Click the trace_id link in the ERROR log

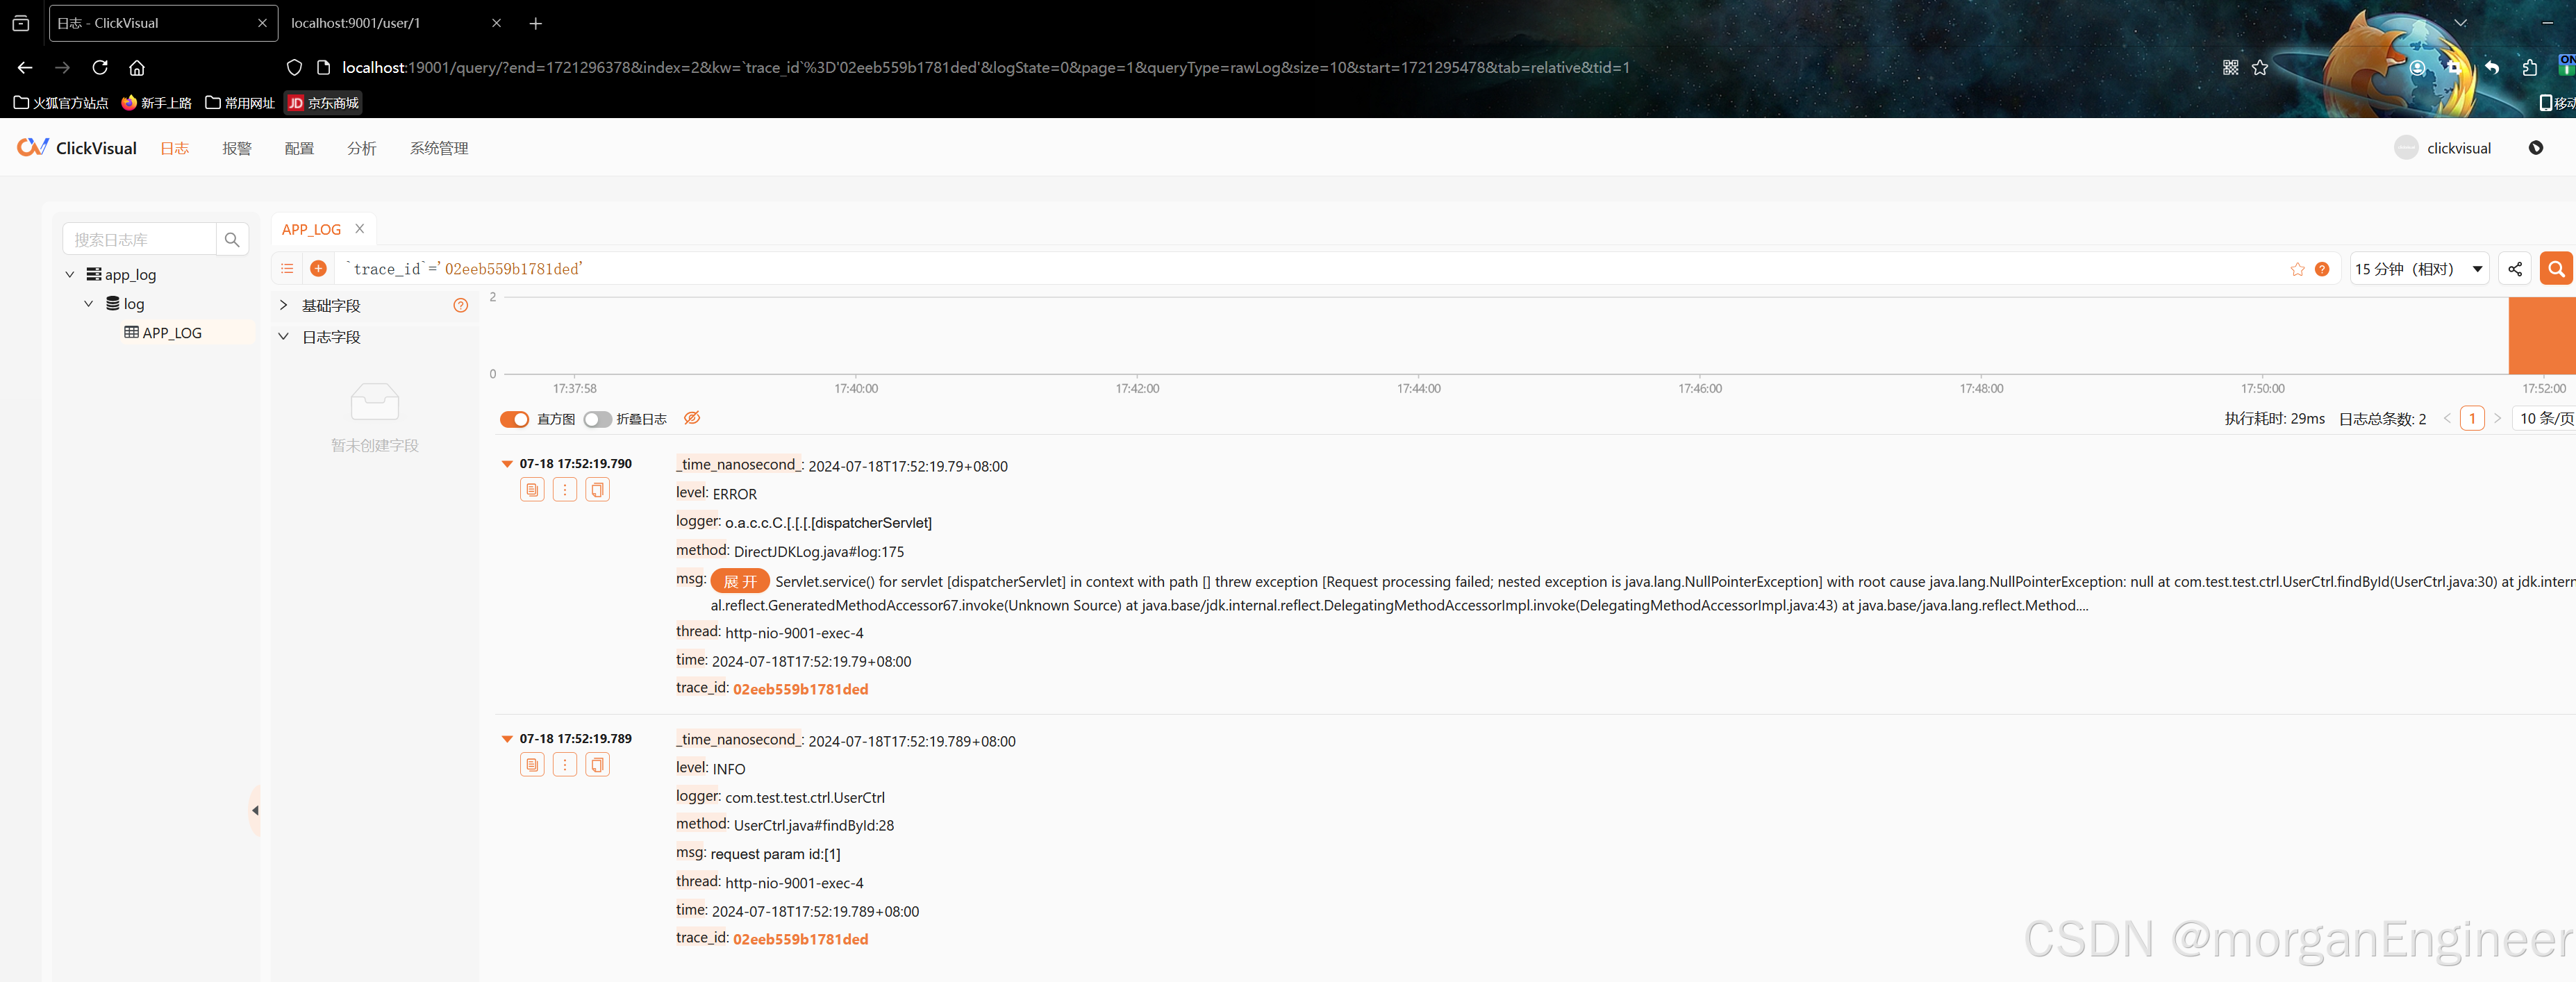tap(800, 689)
